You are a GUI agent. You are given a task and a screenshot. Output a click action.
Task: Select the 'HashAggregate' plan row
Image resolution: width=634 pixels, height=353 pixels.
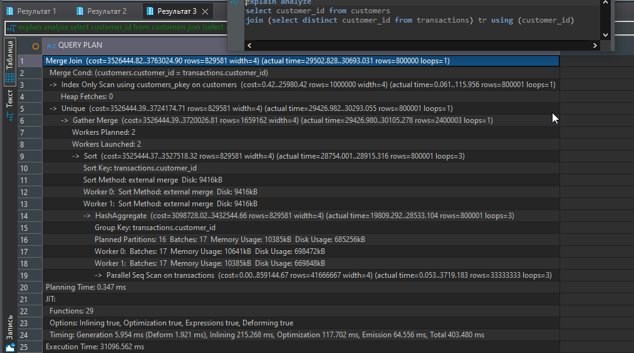[301, 216]
